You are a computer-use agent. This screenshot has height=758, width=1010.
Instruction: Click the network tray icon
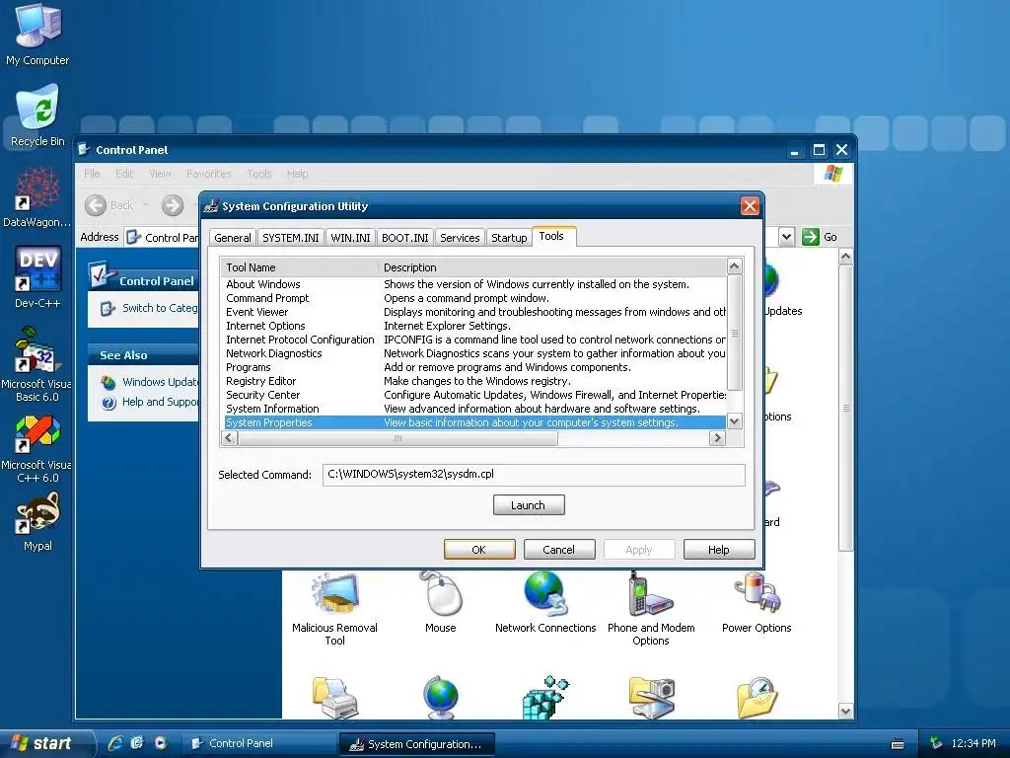pos(936,743)
